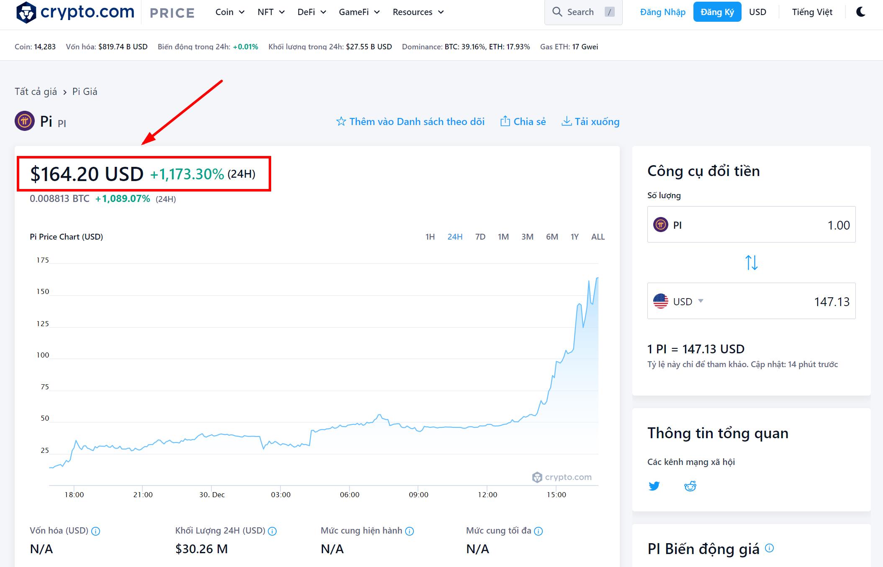883x567 pixels.
Task: Select the 7D chart range
Action: 480,237
